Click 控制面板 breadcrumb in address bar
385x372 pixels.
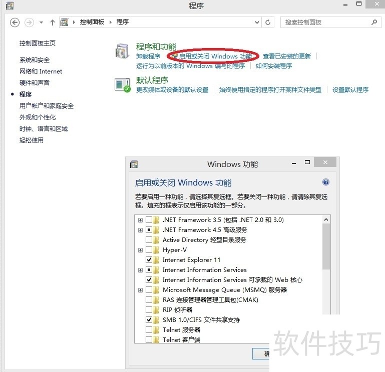(92, 22)
